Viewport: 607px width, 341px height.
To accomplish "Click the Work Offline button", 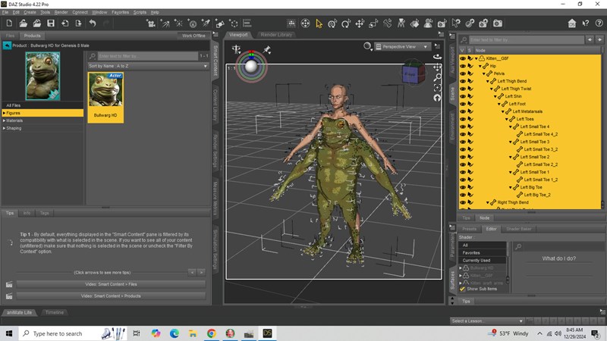I will (193, 36).
